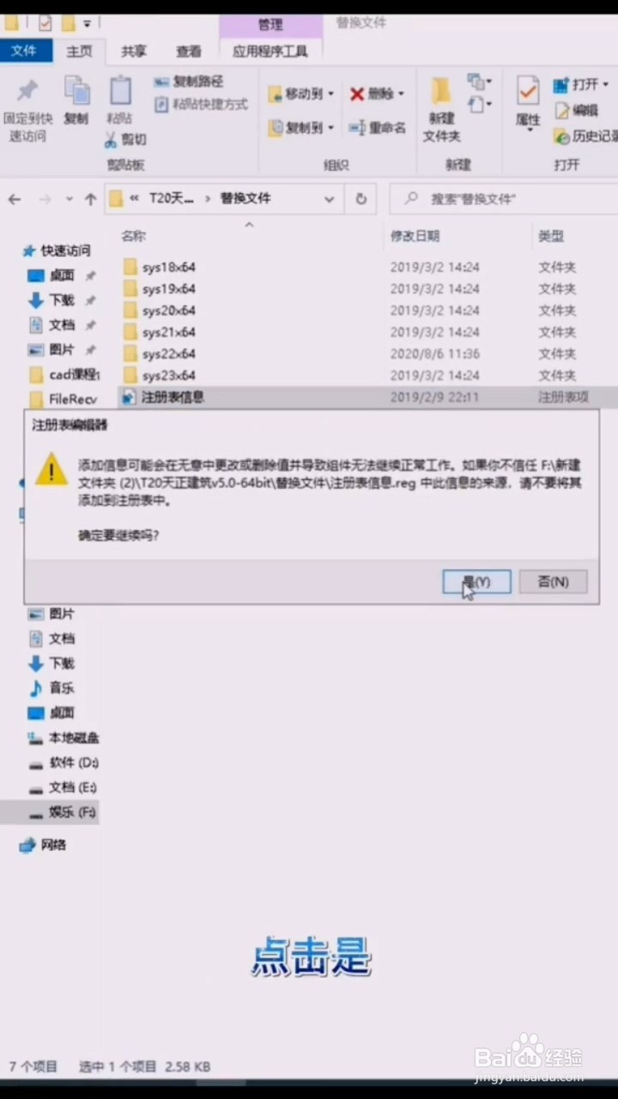Screen dimensions: 618x1099
Task: Sort files by 修改日期 column header
Action: coord(415,235)
